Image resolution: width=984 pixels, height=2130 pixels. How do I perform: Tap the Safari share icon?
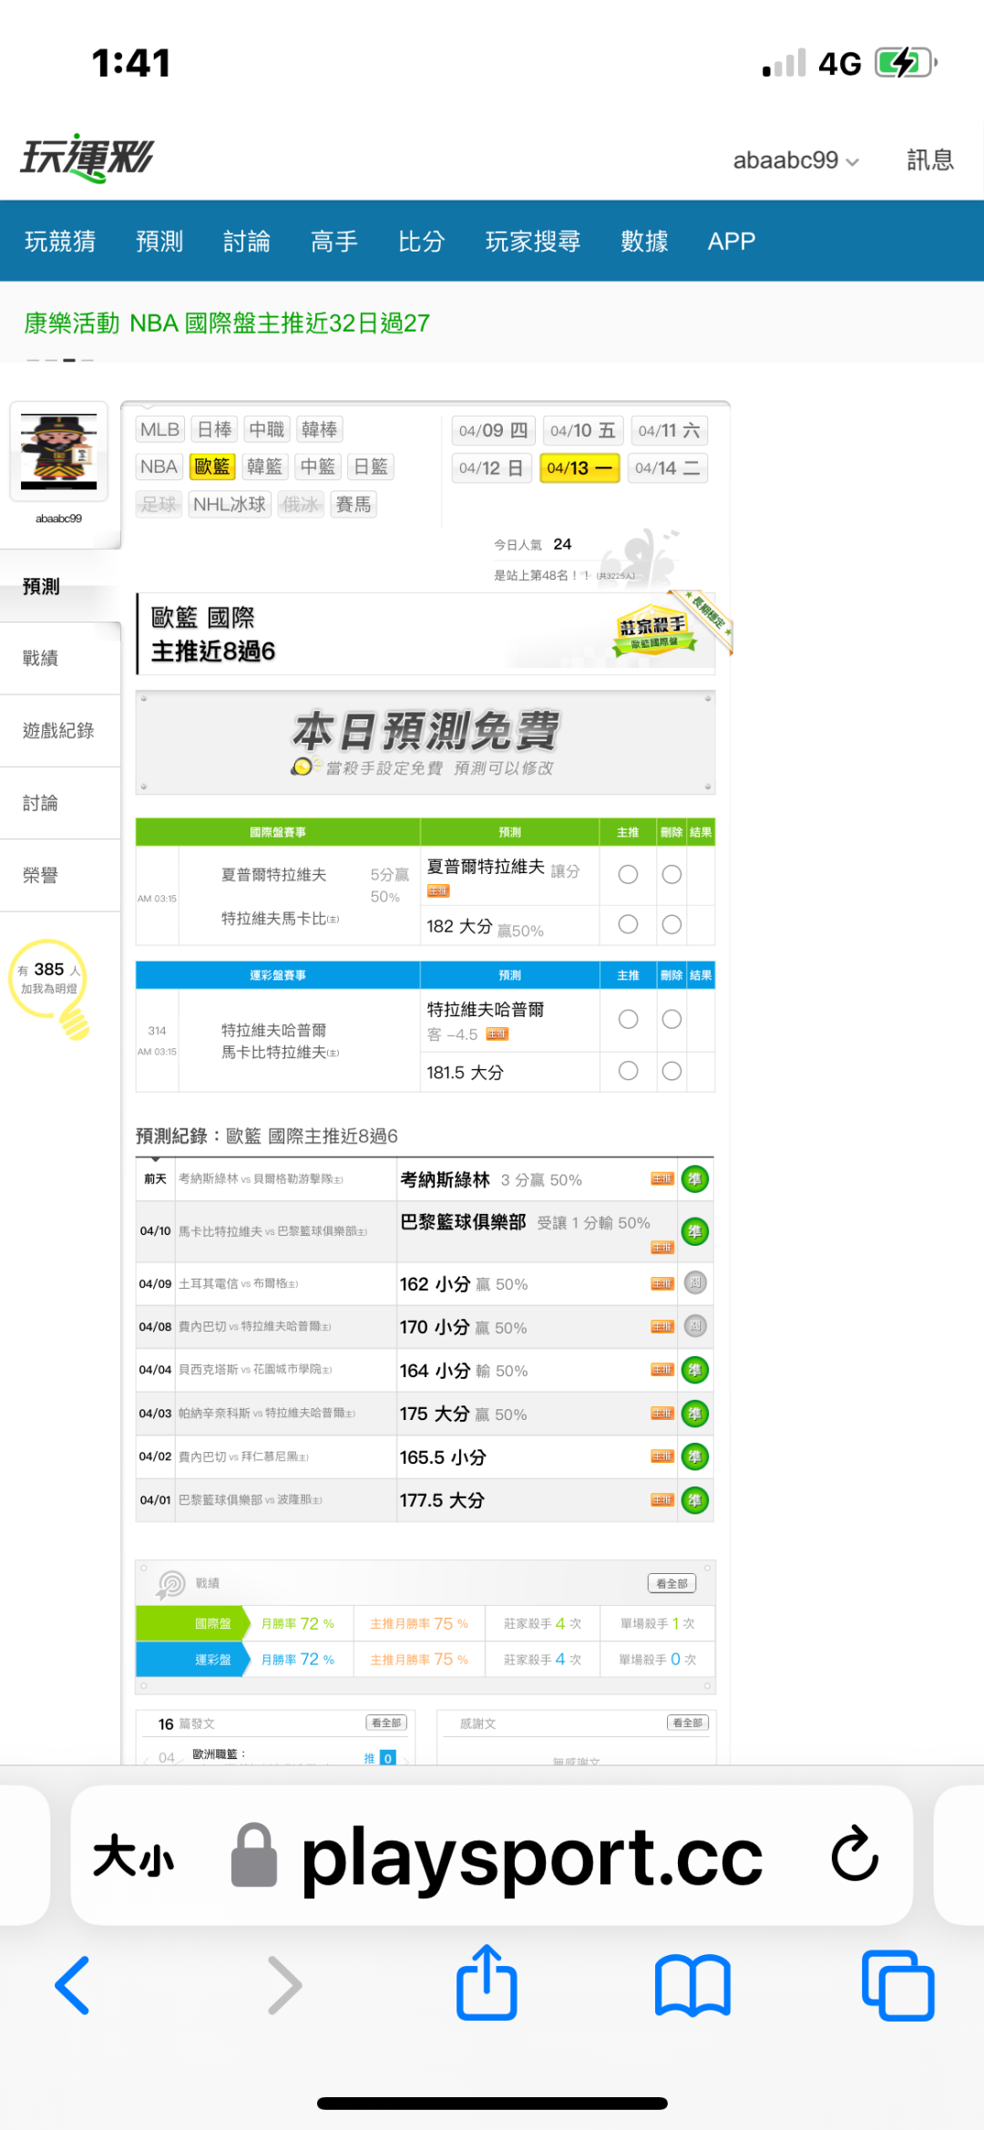[x=487, y=1983]
